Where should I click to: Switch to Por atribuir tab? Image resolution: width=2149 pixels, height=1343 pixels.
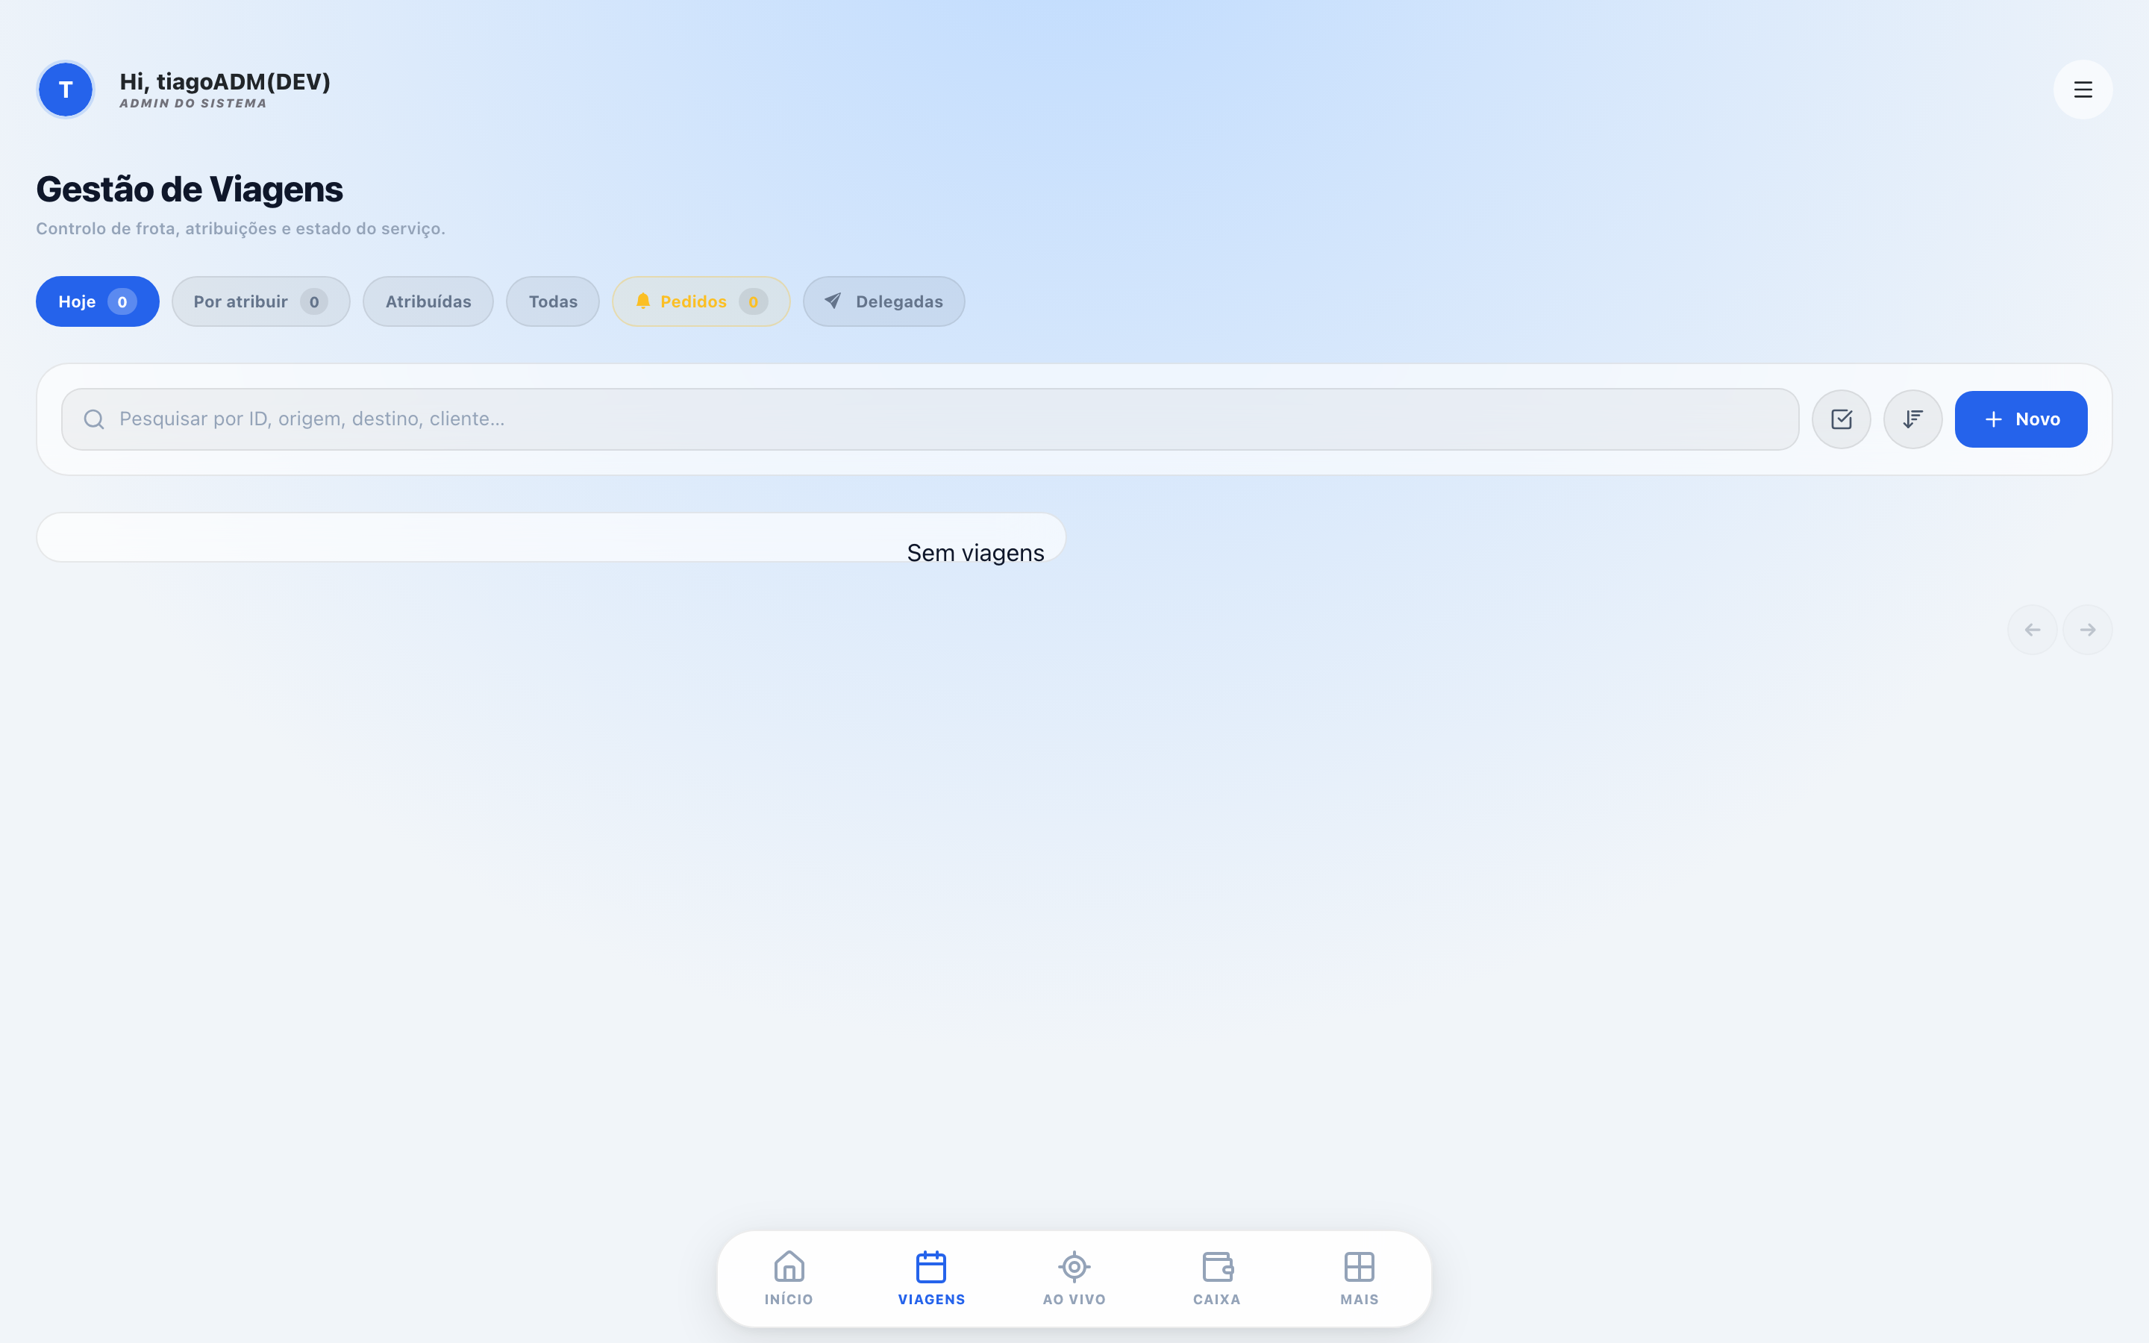click(x=261, y=302)
